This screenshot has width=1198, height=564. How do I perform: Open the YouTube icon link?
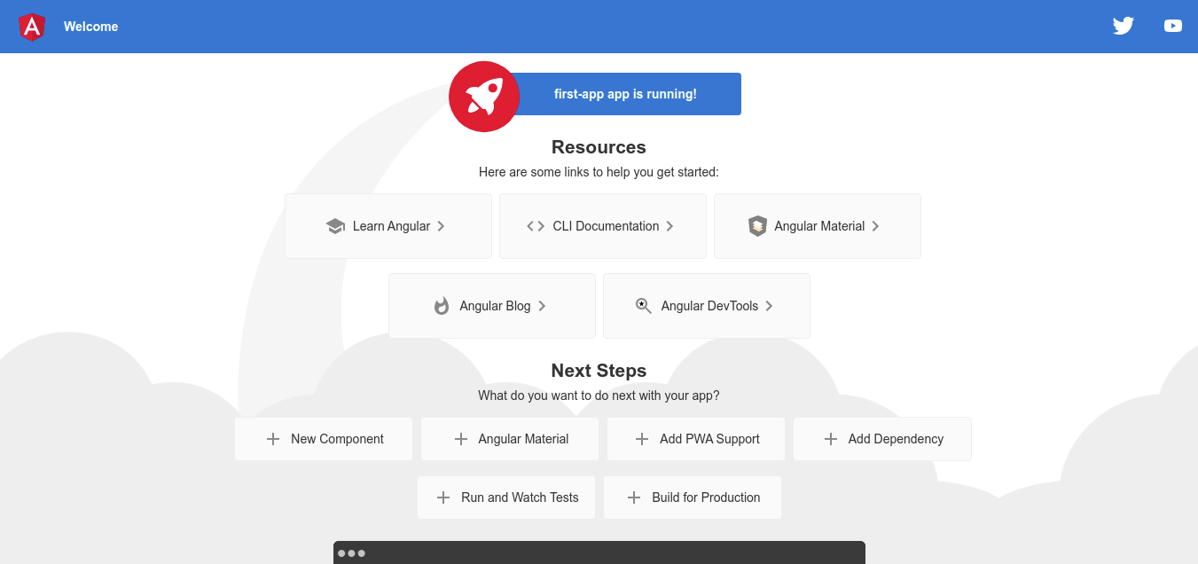pyautogui.click(x=1173, y=26)
